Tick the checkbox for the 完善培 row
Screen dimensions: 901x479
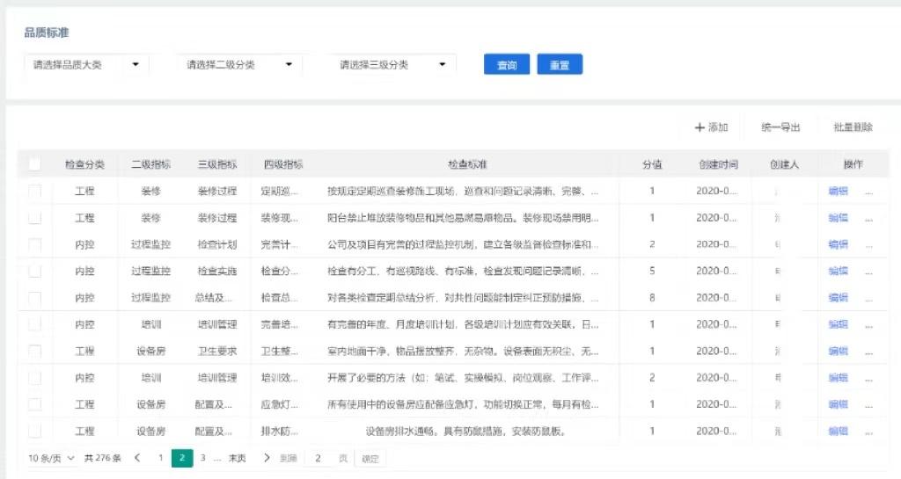pyautogui.click(x=34, y=324)
